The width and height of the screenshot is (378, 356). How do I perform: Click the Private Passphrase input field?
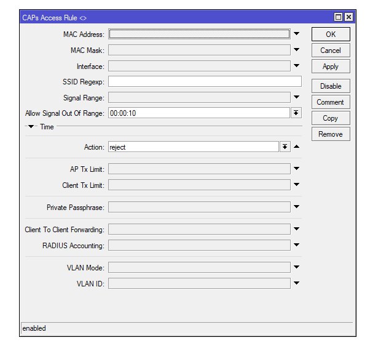click(199, 207)
